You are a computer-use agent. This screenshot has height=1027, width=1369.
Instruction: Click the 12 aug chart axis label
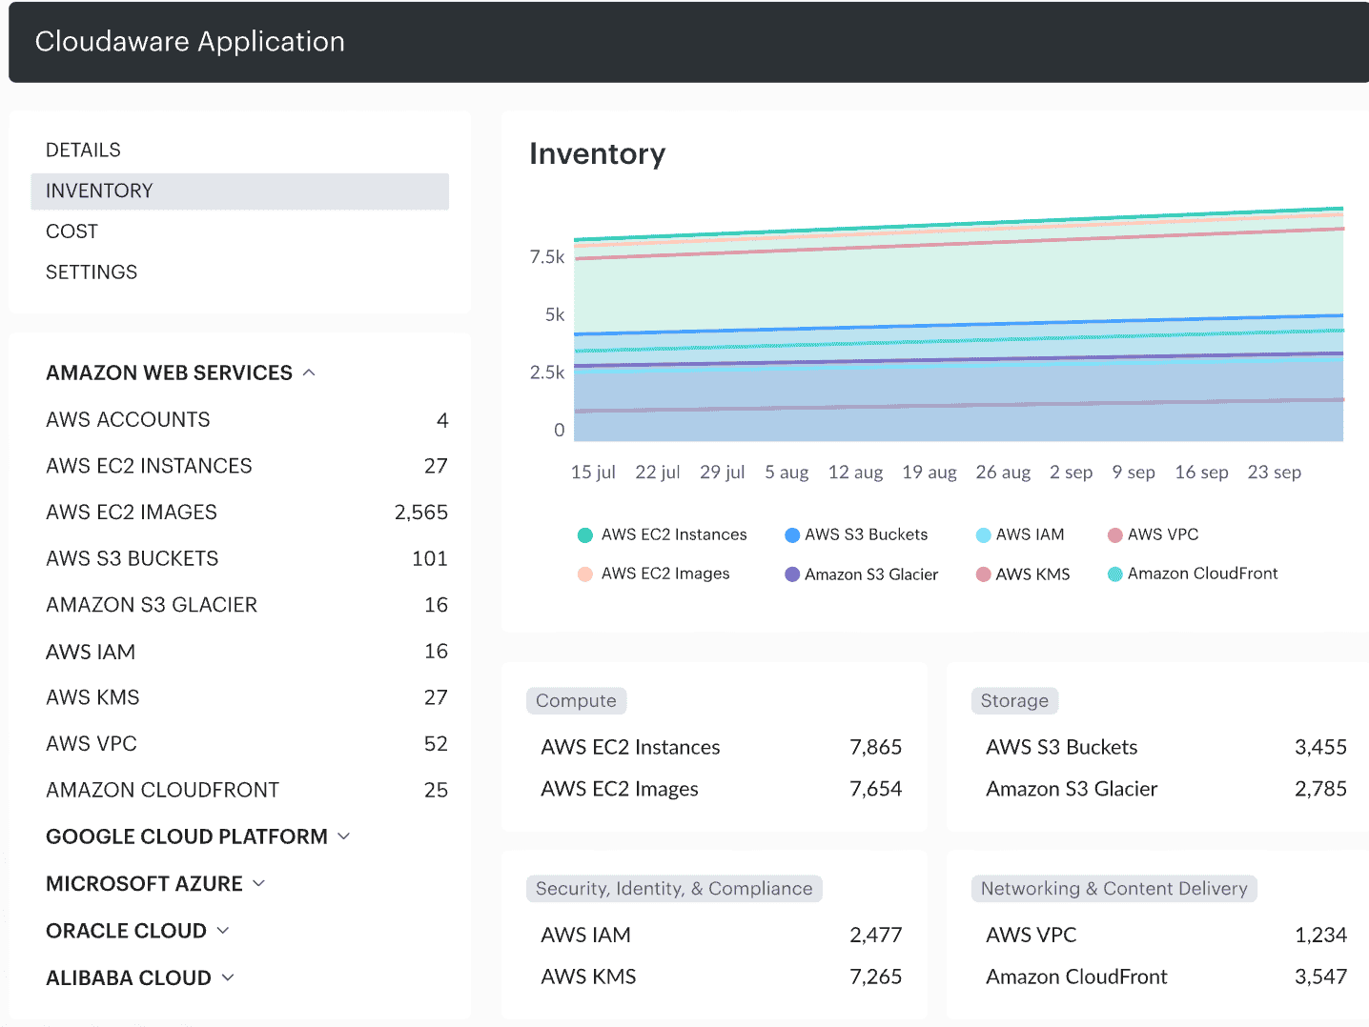coord(855,473)
